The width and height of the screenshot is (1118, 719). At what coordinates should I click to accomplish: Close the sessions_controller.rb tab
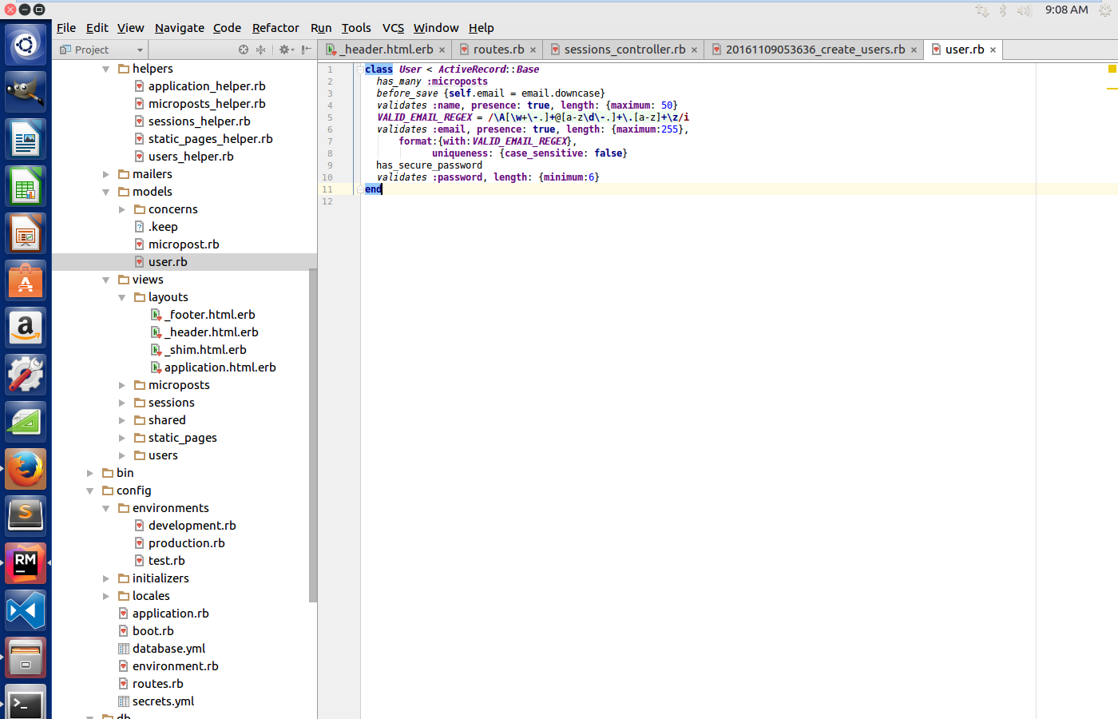click(x=694, y=50)
